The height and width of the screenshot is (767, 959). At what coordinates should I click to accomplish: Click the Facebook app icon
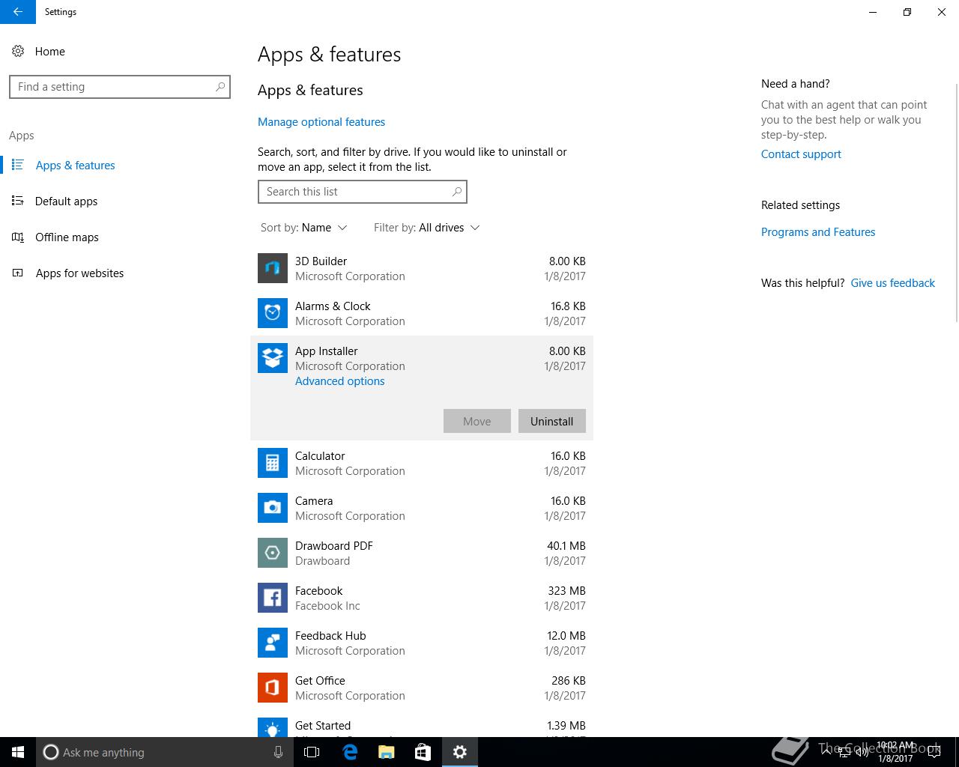(273, 598)
